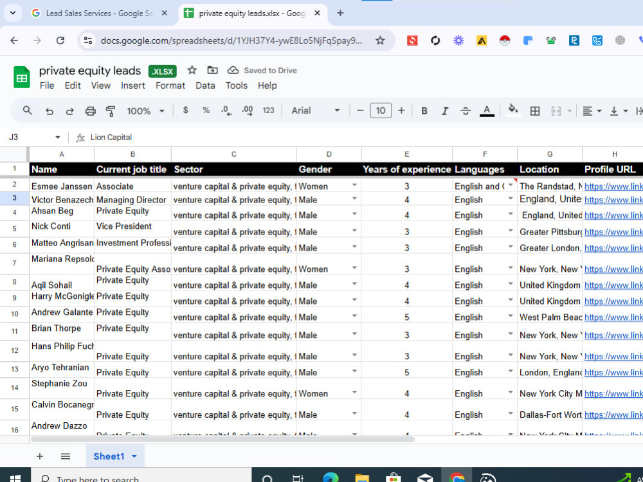Open the Format menu

click(170, 85)
